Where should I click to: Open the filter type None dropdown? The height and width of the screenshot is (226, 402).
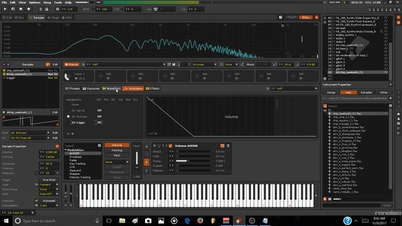click(117, 162)
